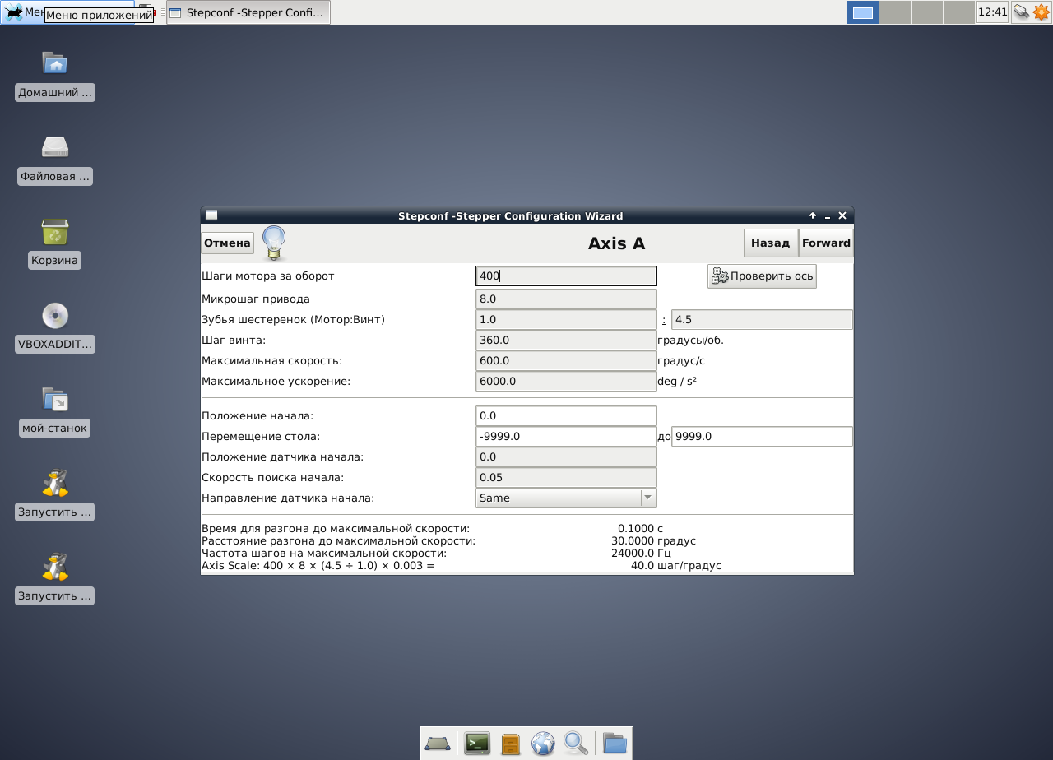
Task: Focus the Шаги мотора за оборот field
Action: pyautogui.click(x=566, y=276)
